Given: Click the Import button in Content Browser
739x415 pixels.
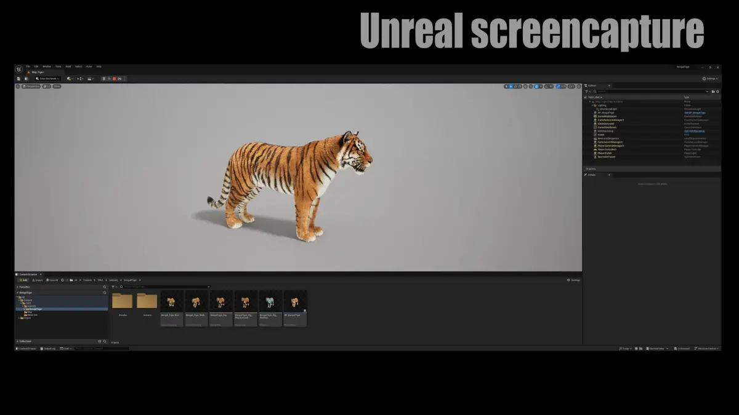Looking at the screenshot, I should [x=37, y=280].
